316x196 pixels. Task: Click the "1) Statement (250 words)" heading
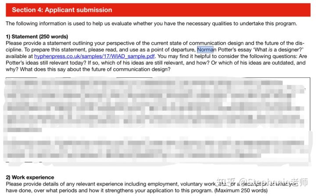coord(37,37)
